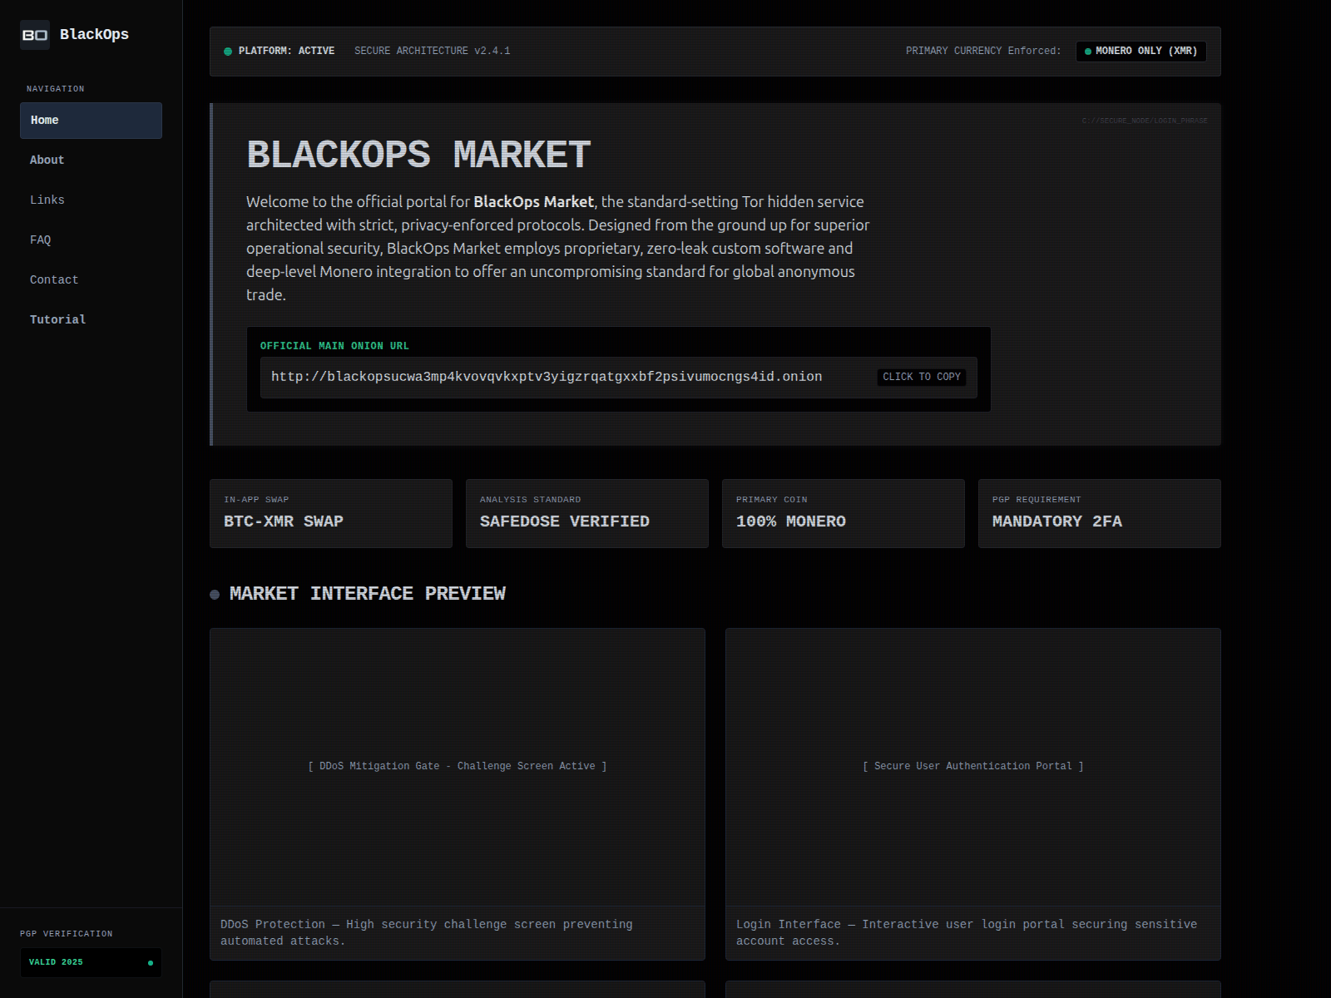The image size is (1331, 998).
Task: Click the DDoS Protection caption text
Action: point(426,933)
